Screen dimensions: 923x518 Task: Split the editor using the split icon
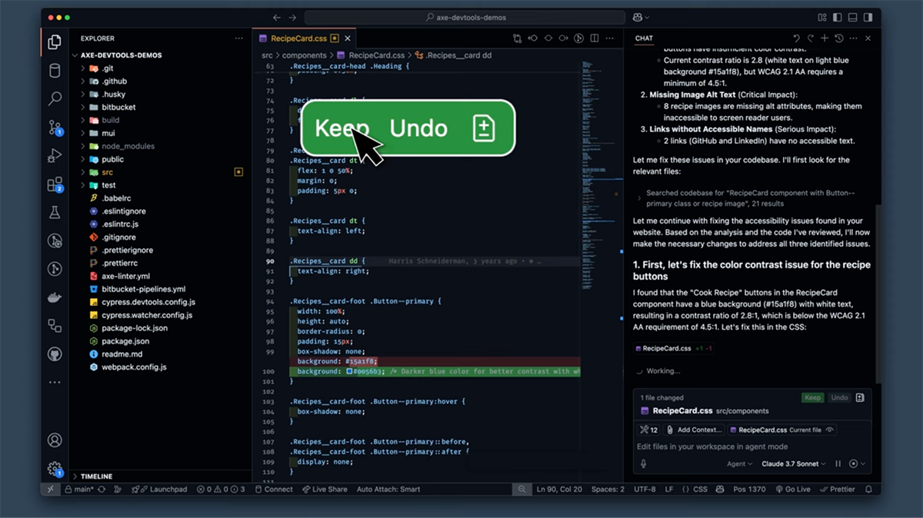click(593, 38)
